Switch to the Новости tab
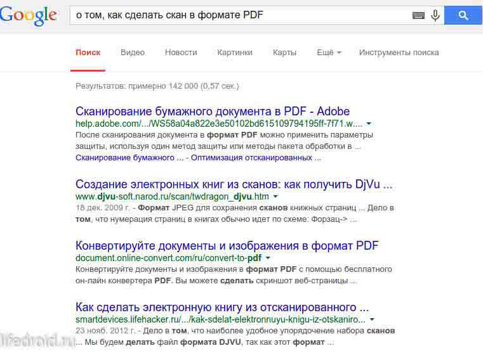The height and width of the screenshot is (353, 483). pos(181,53)
